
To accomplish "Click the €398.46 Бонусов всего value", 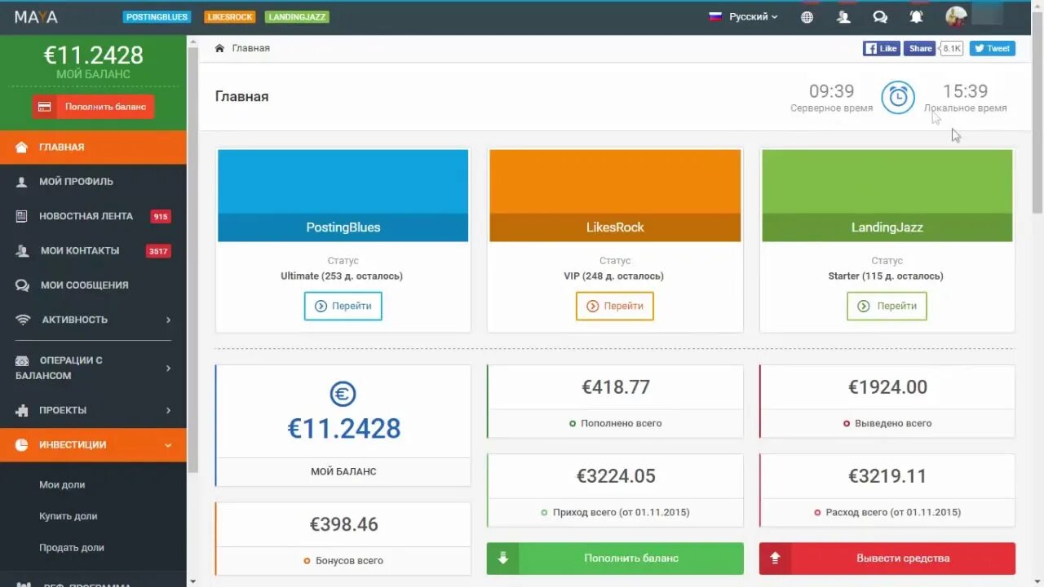I will 343,524.
